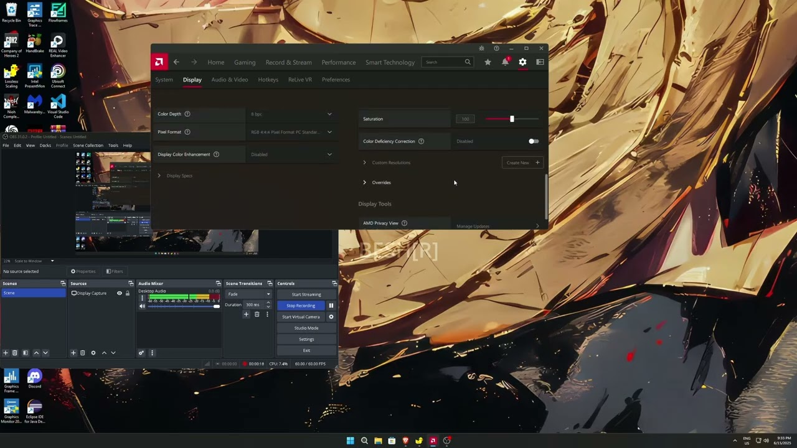Show Color Depth help tooltip icon
797x448 pixels.
pyautogui.click(x=187, y=114)
